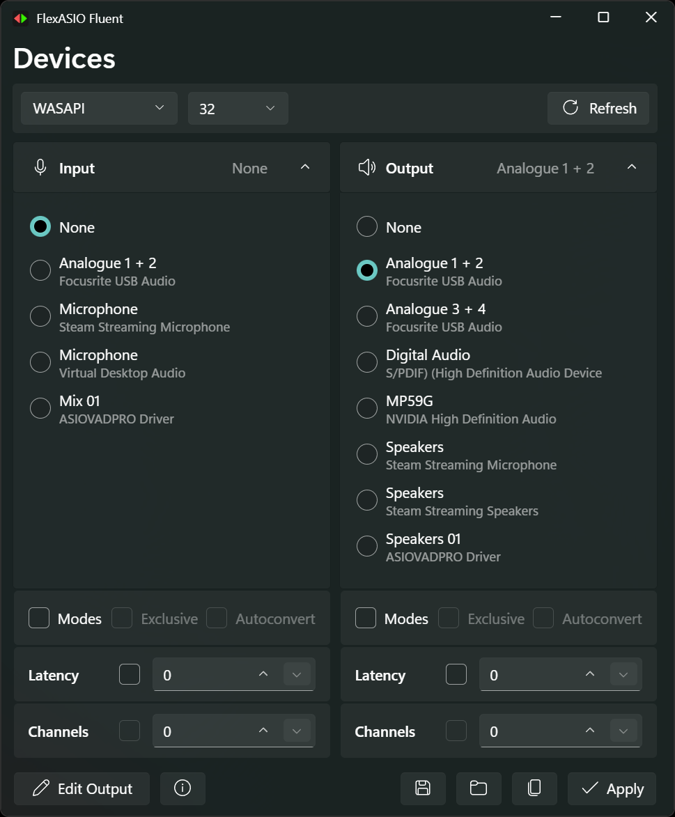Select Digital Audio S/PDIF output
Viewport: 675px width, 817px height.
pos(367,362)
